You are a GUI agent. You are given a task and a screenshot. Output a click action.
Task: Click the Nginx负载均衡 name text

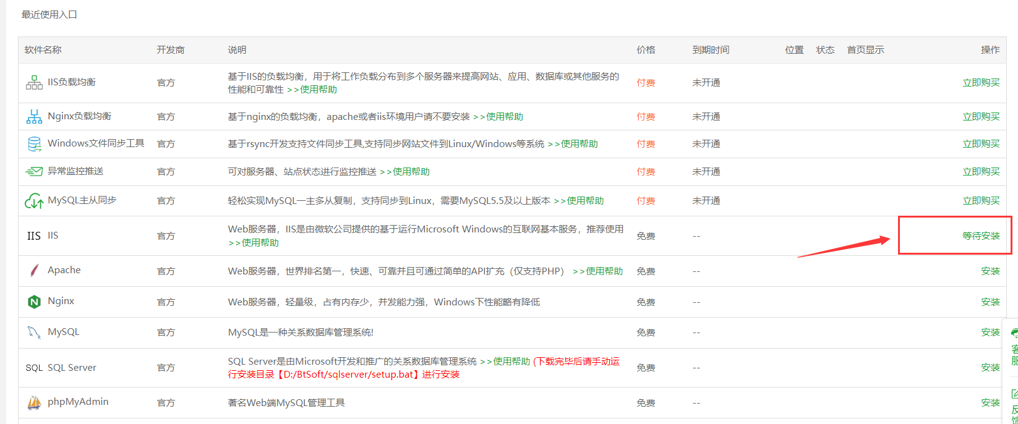click(80, 116)
